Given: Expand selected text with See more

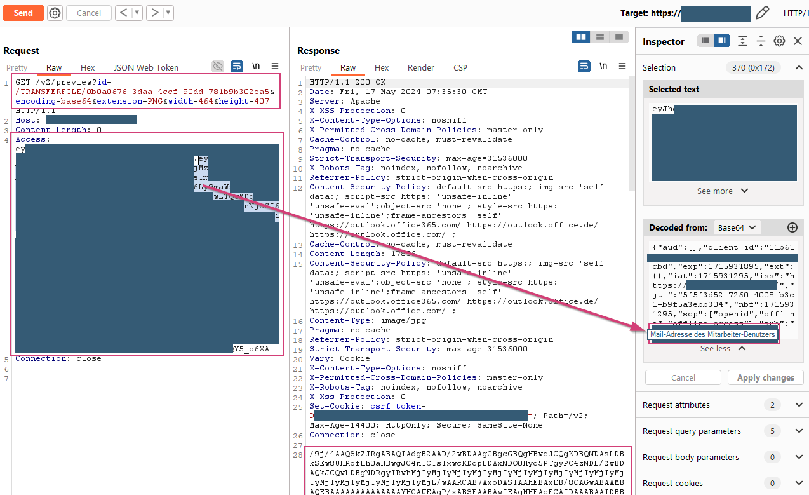Looking at the screenshot, I should point(723,191).
